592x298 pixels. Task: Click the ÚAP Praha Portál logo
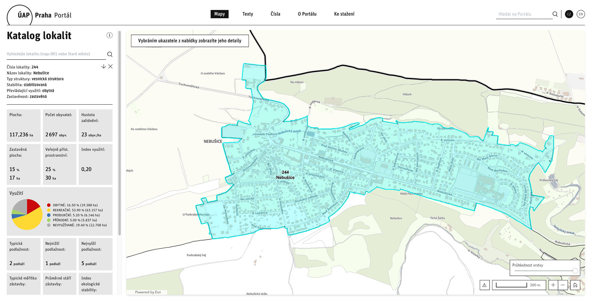[39, 15]
